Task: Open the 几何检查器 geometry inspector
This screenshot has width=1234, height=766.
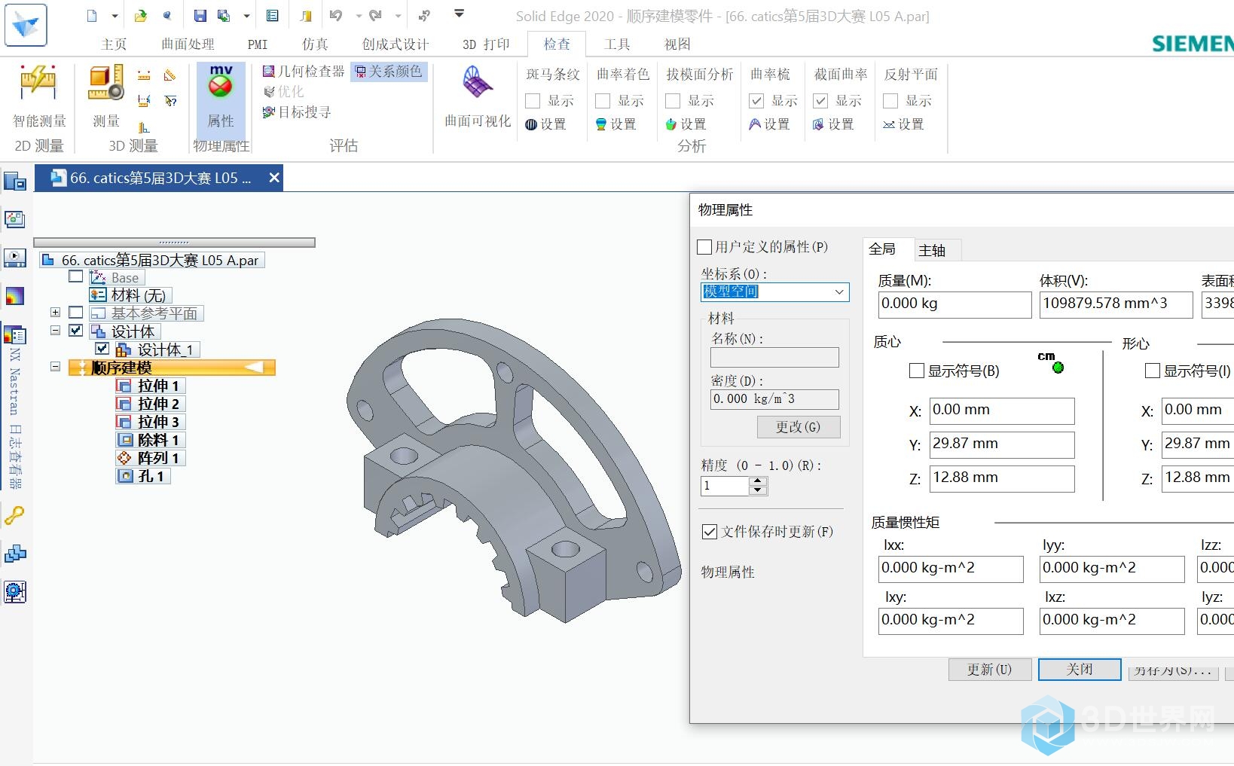Action: [x=303, y=72]
